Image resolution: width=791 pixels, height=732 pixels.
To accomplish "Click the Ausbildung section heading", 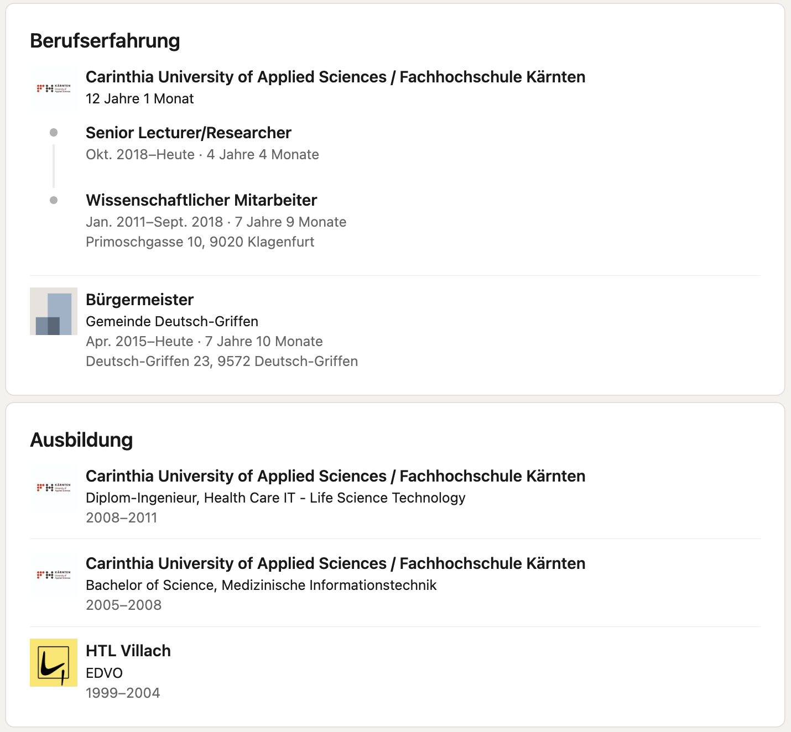I will click(81, 440).
